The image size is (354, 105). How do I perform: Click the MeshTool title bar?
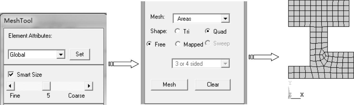(52, 21)
